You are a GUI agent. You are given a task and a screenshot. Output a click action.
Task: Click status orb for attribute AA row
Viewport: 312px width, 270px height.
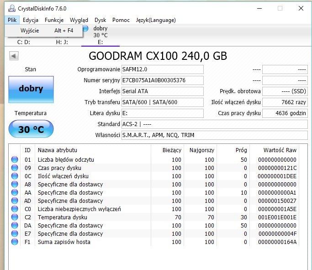pos(15,192)
